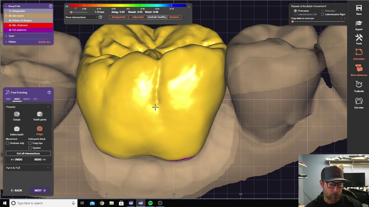This screenshot has width=369, height=207.
Task: Open extra distance options arrow
Action: click(x=184, y=17)
